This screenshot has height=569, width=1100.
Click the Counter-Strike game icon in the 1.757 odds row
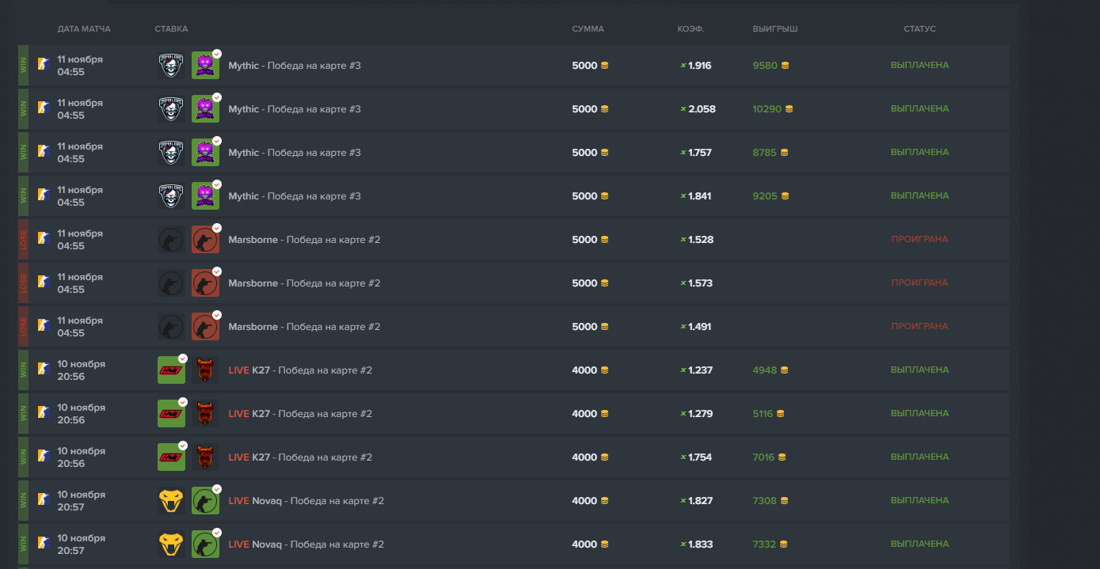click(x=44, y=153)
